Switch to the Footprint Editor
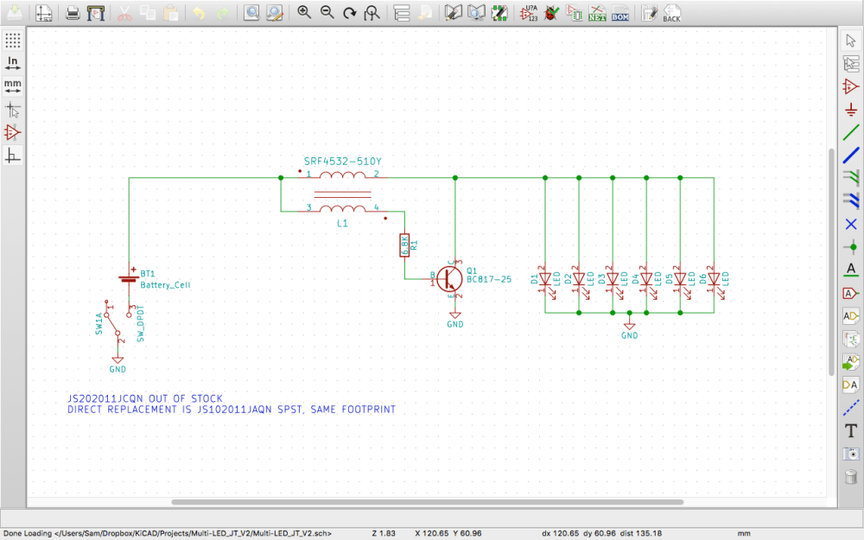Image resolution: width=864 pixels, height=540 pixels. [500, 13]
